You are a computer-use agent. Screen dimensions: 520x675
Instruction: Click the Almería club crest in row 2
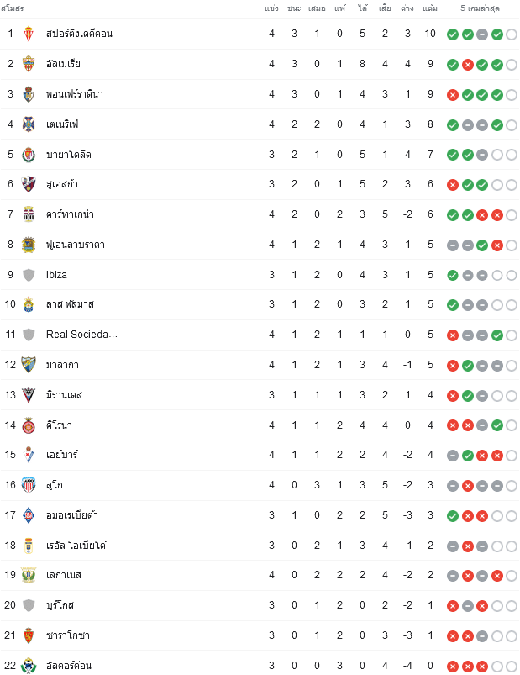click(29, 64)
